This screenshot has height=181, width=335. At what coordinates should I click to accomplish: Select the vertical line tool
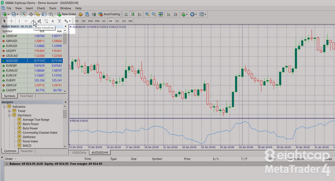coord(19,21)
